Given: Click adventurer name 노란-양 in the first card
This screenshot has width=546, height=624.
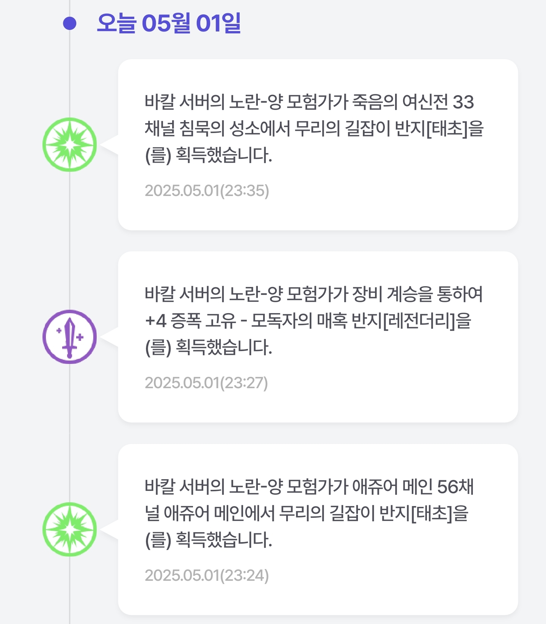Looking at the screenshot, I should 256,102.
